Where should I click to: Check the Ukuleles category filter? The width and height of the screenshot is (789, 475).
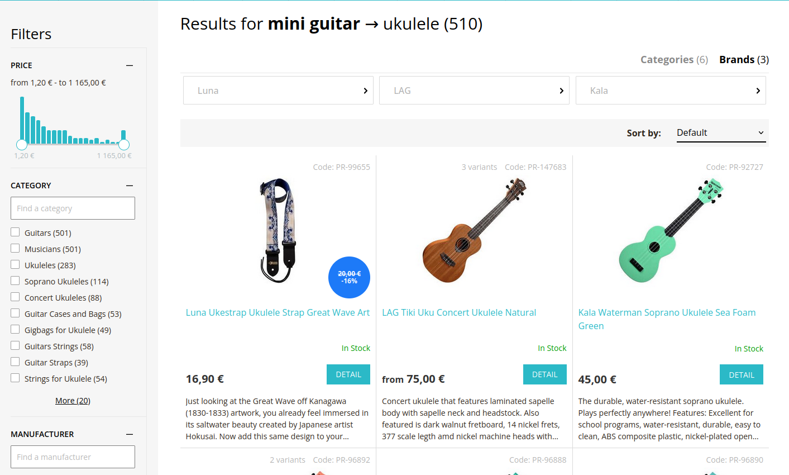(x=15, y=265)
